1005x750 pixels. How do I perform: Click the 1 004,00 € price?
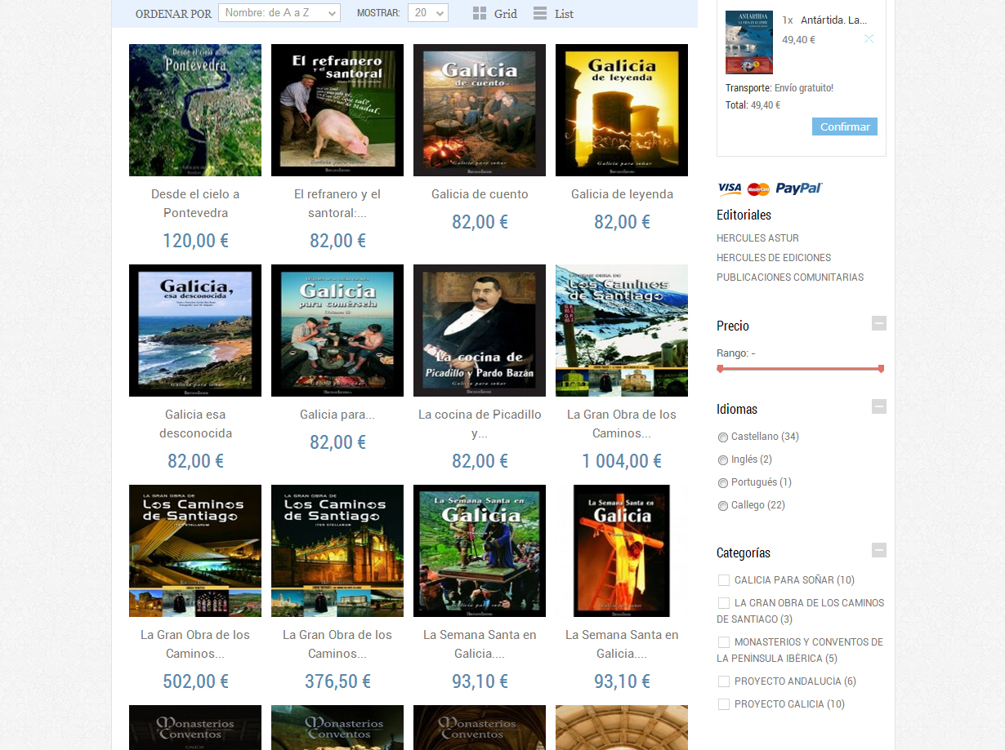(622, 461)
